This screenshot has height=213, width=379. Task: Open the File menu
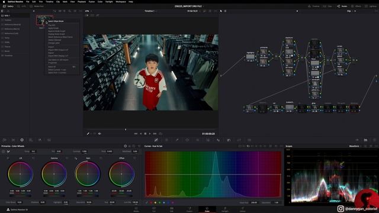(x=28, y=2)
